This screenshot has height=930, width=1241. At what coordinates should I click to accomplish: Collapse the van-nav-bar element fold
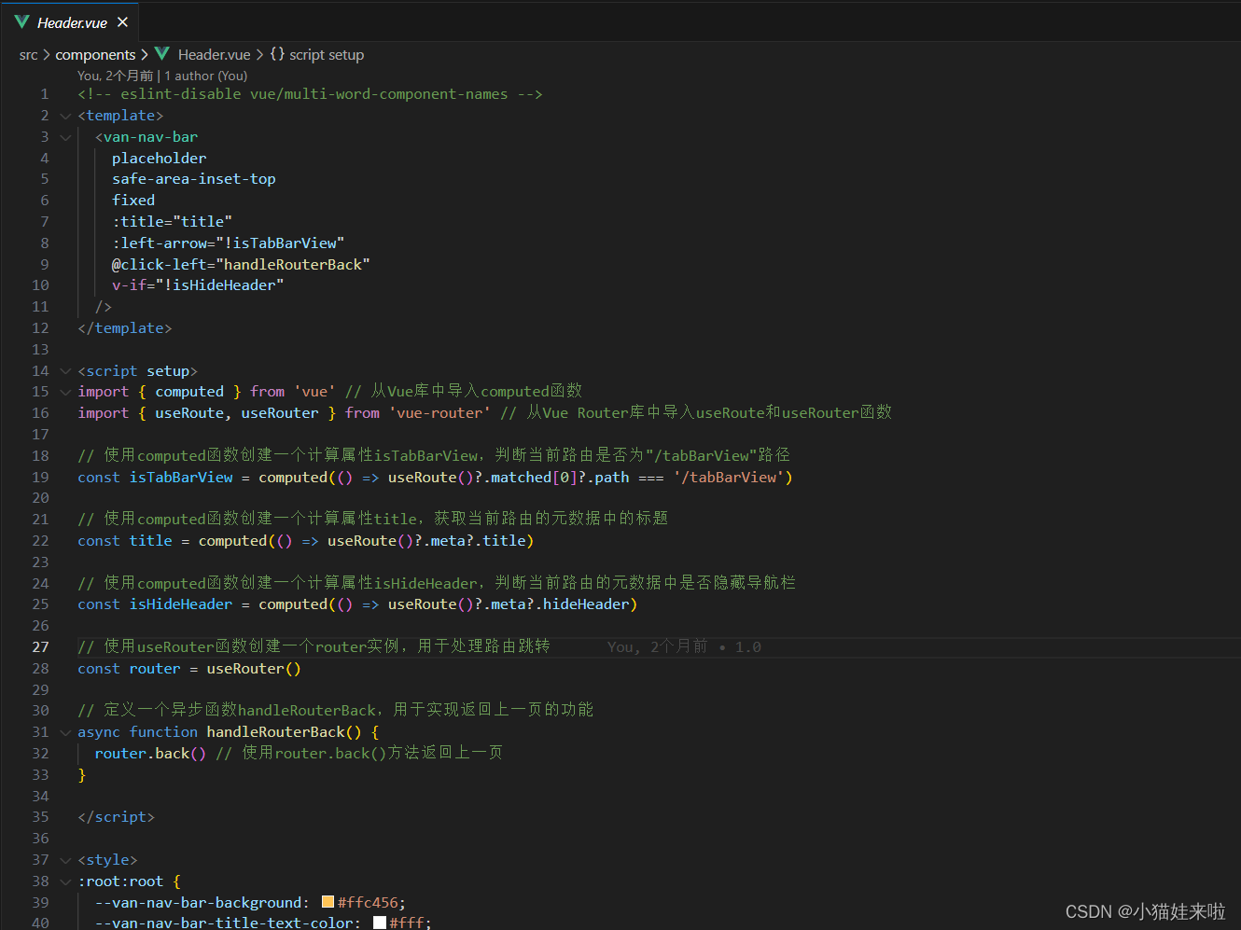65,137
